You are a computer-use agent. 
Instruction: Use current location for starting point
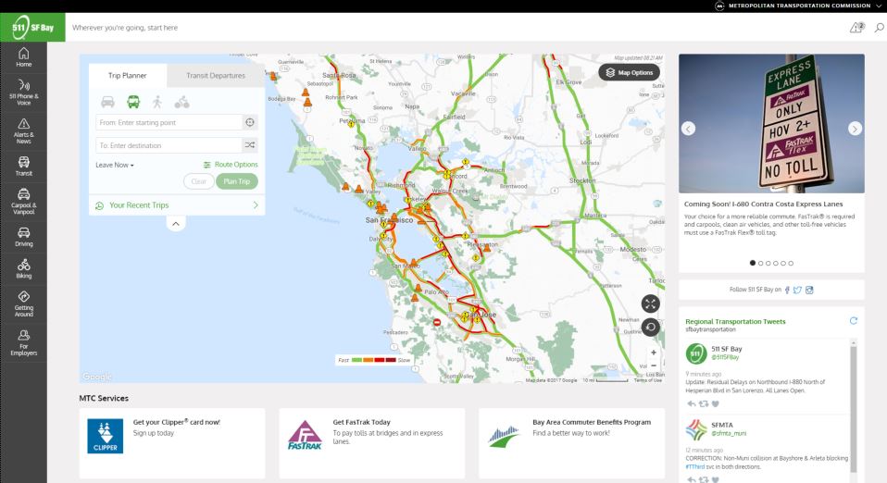pyautogui.click(x=249, y=122)
